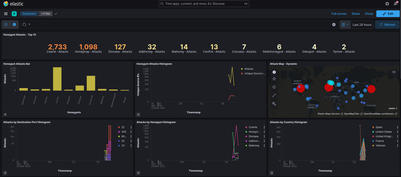Click the Edit button

(388, 14)
